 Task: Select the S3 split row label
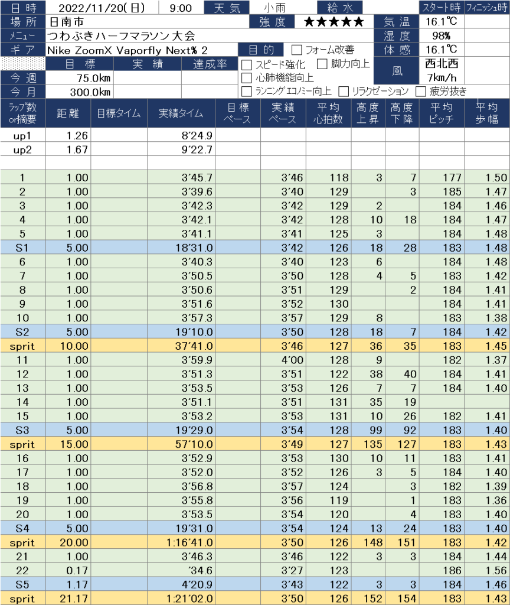click(x=22, y=431)
